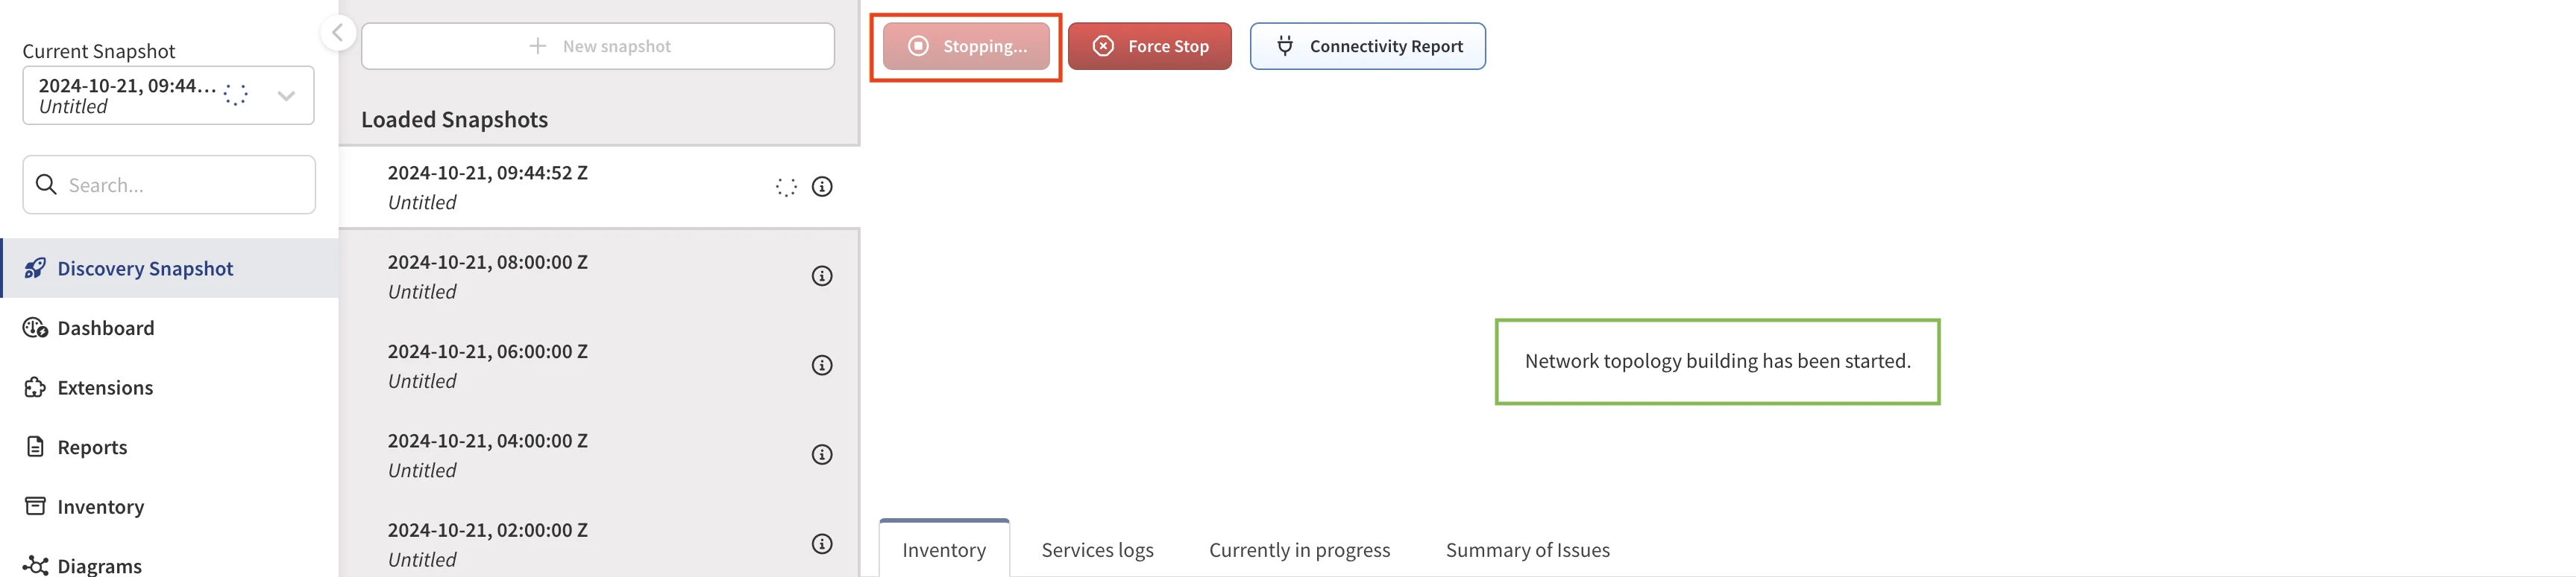Click the Extensions puzzle icon

35,387
